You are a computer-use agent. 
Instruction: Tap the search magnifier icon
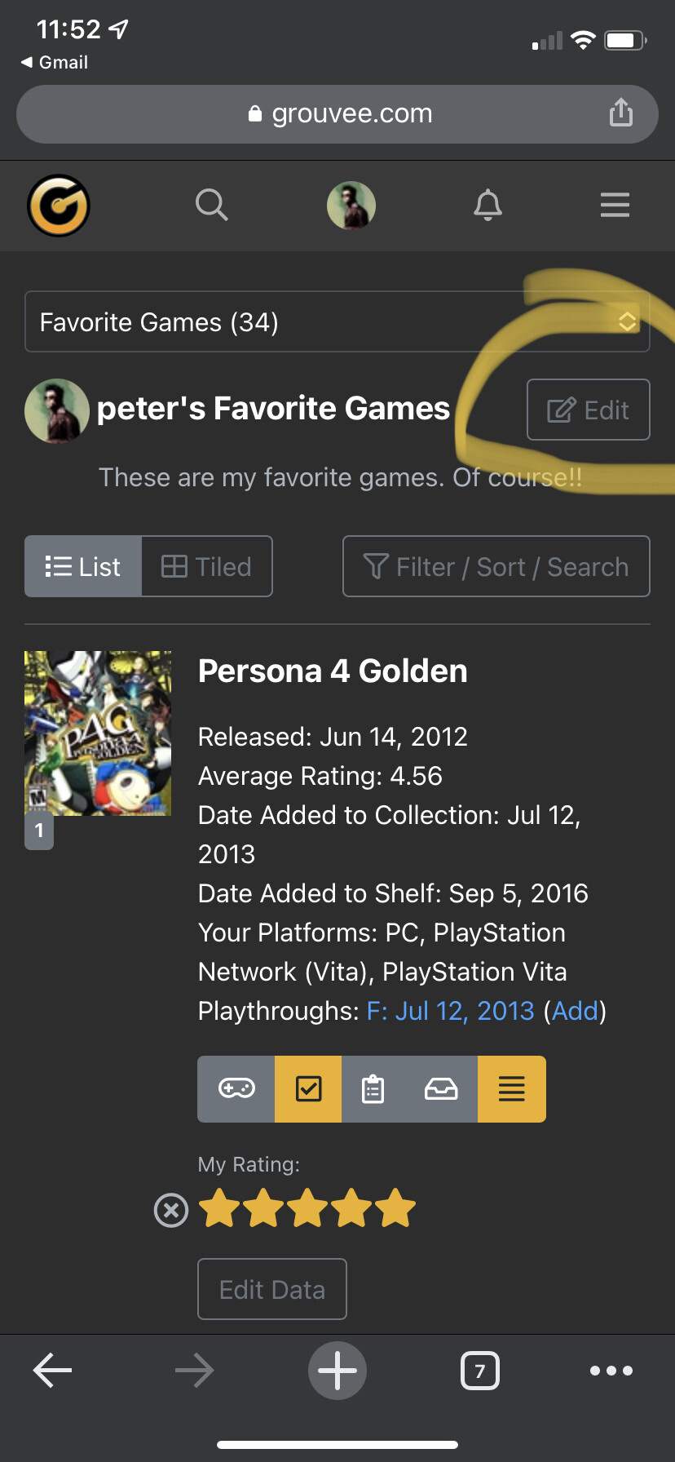pyautogui.click(x=211, y=205)
